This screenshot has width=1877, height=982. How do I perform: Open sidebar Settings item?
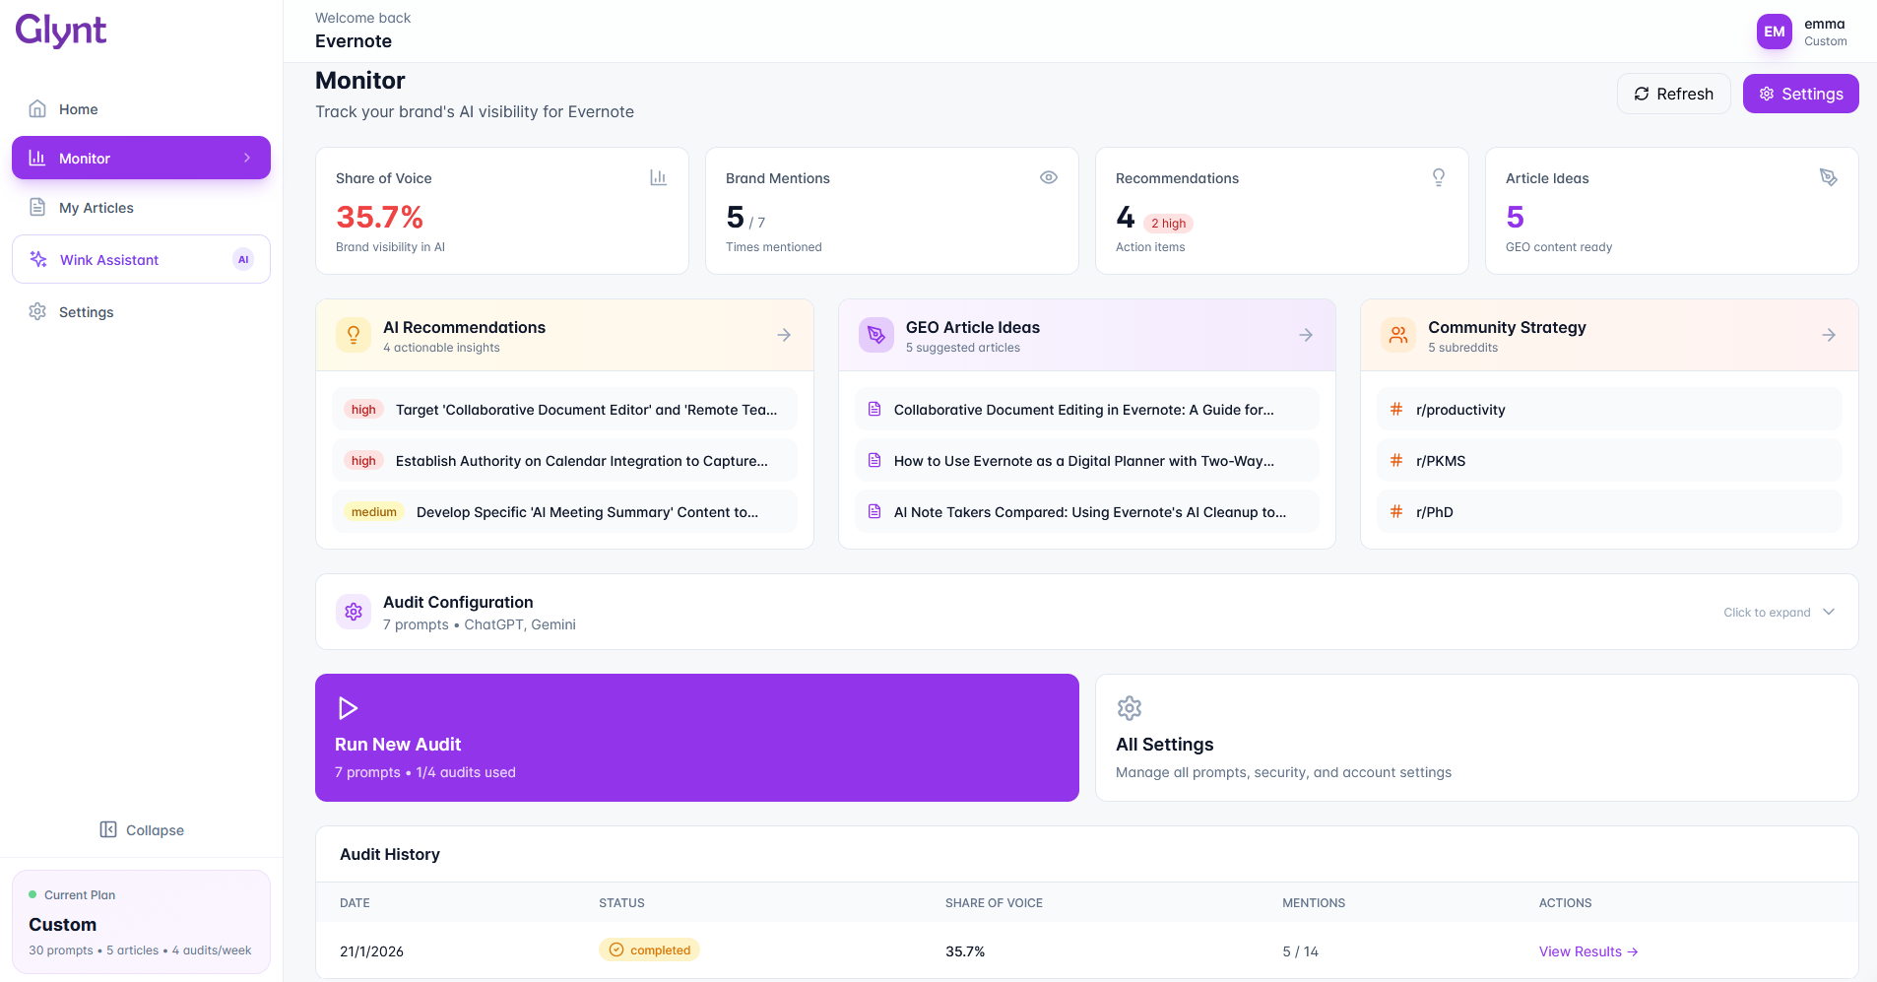(x=141, y=312)
